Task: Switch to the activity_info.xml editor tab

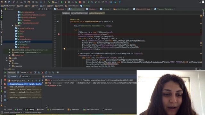Action: [x=122, y=9]
